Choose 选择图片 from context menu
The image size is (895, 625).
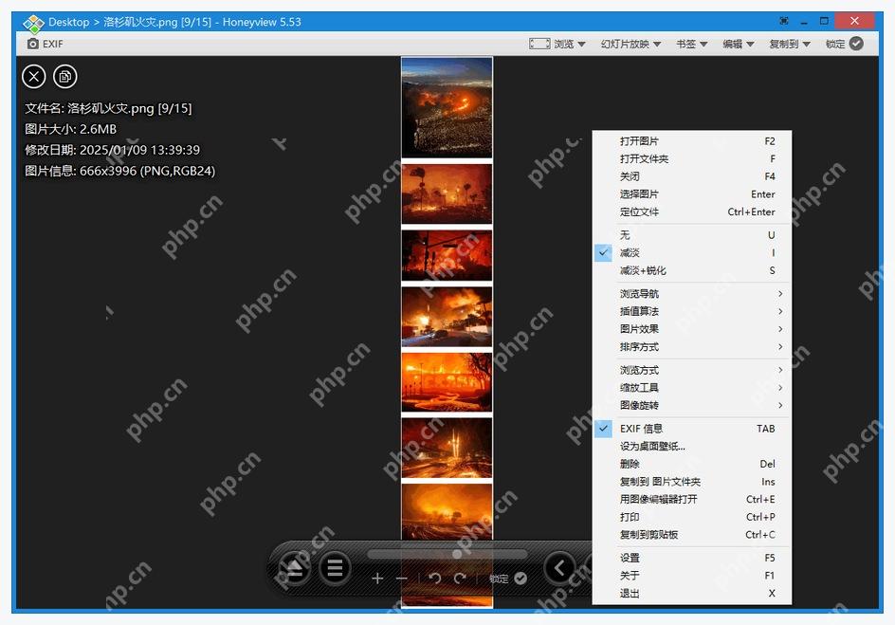tap(692, 194)
